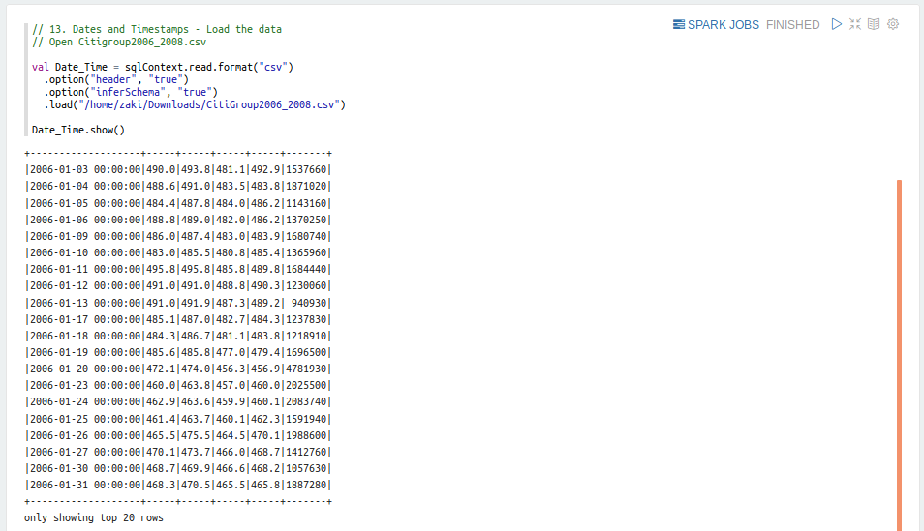
Task: Select the output row for 2006-01-30
Action: click(x=178, y=468)
